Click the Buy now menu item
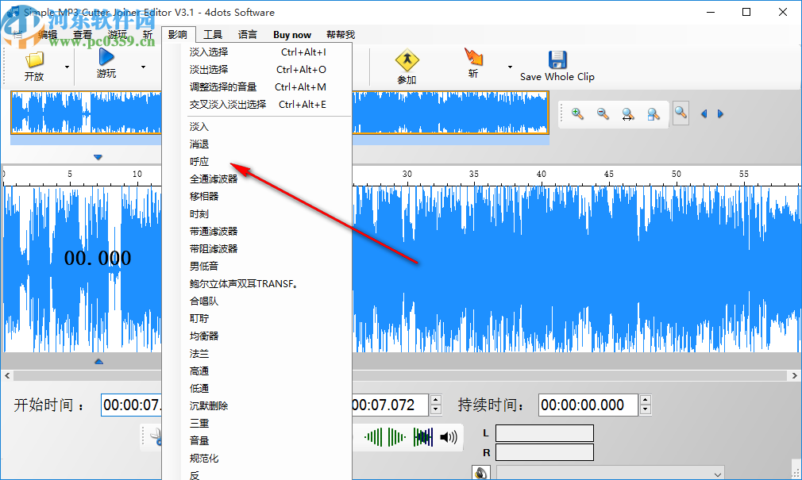 (x=291, y=34)
